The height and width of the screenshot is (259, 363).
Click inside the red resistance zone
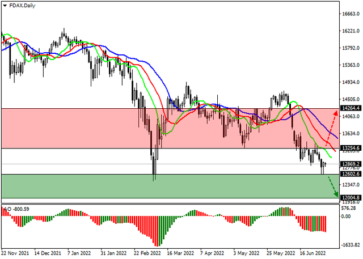[85, 128]
